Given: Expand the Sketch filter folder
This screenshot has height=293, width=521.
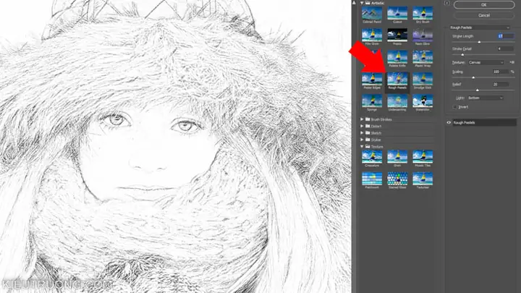Looking at the screenshot, I should pyautogui.click(x=362, y=133).
